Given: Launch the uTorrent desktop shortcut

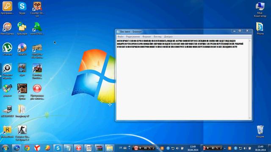Looking at the screenshot, I should 7,49.
